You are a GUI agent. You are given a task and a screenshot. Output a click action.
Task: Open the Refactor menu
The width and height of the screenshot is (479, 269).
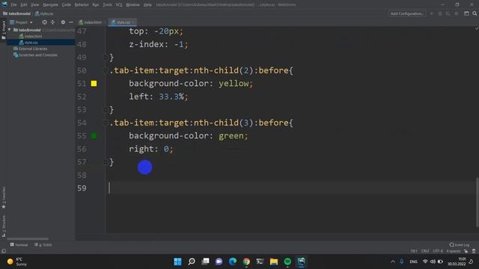[x=82, y=4]
